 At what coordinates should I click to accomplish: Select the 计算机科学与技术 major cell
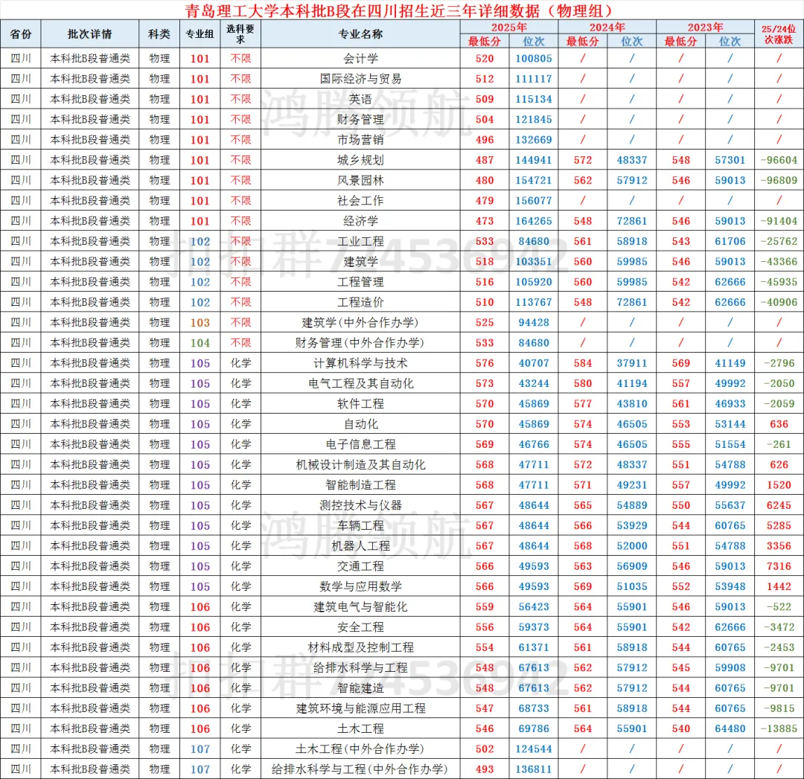click(360, 363)
